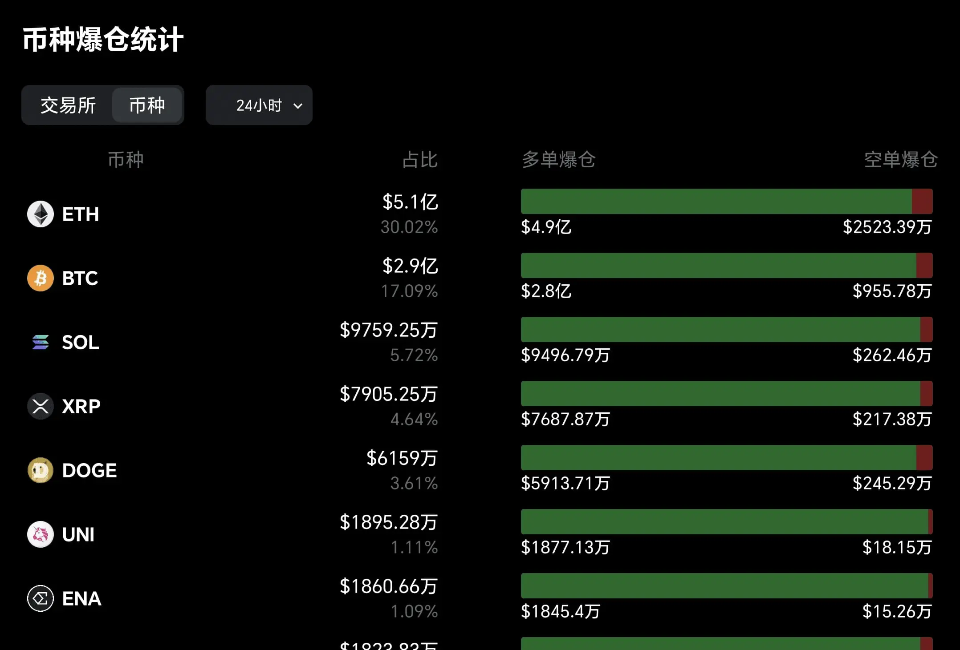Click the DOGE symbol label
960x650 pixels.
[x=89, y=471]
